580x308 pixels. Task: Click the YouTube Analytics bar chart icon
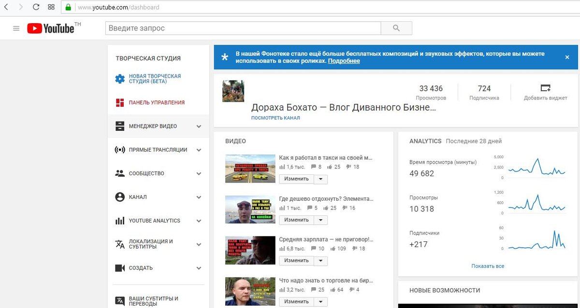pyautogui.click(x=120, y=221)
